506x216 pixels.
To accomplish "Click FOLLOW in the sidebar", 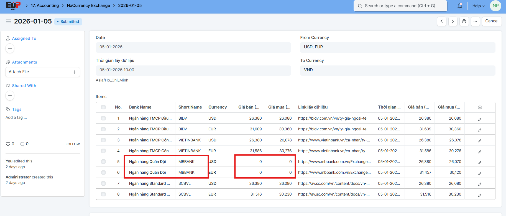I will coord(73,144).
